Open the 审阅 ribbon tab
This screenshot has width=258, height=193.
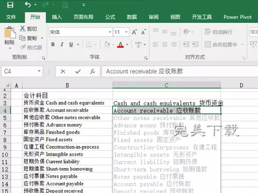point(153,17)
